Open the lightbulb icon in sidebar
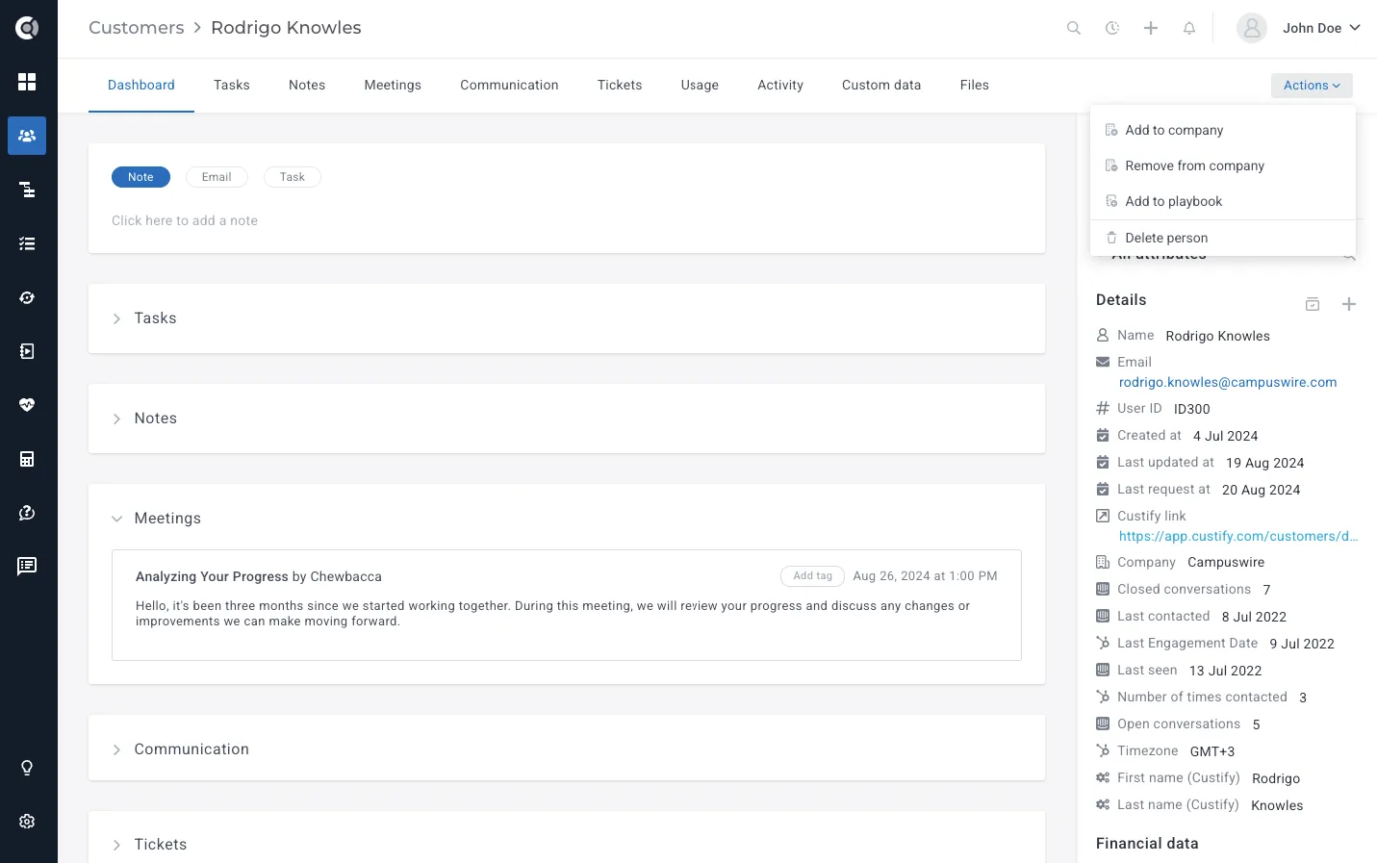 click(27, 768)
